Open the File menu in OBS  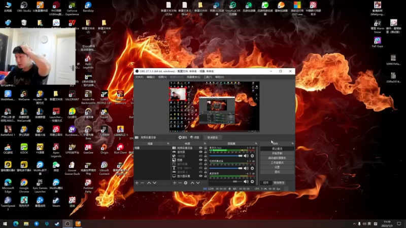[x=139, y=77]
